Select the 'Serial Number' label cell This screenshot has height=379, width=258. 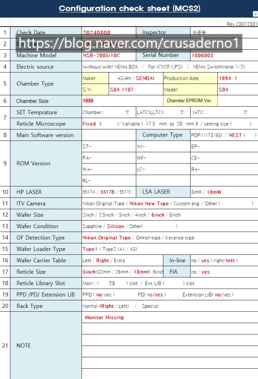163,55
